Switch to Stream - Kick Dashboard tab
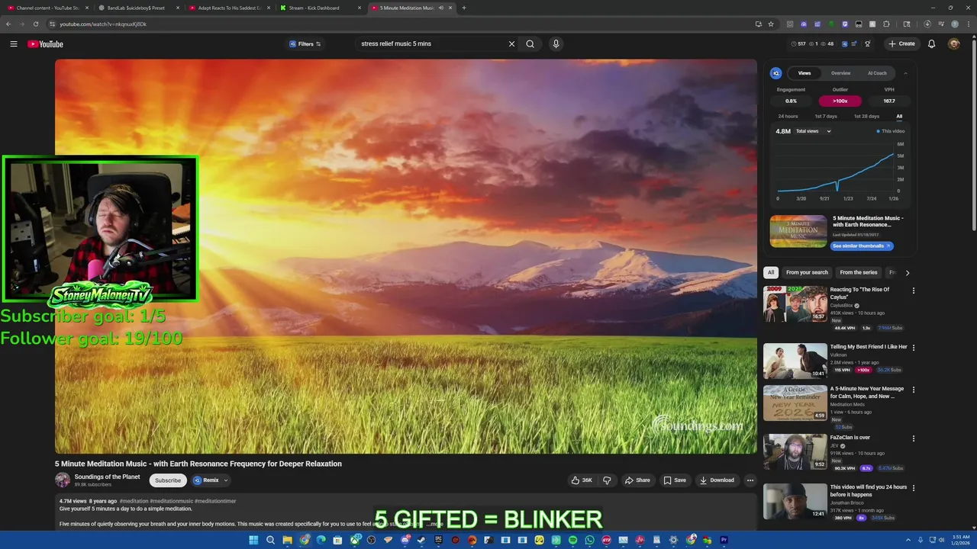 (320, 8)
